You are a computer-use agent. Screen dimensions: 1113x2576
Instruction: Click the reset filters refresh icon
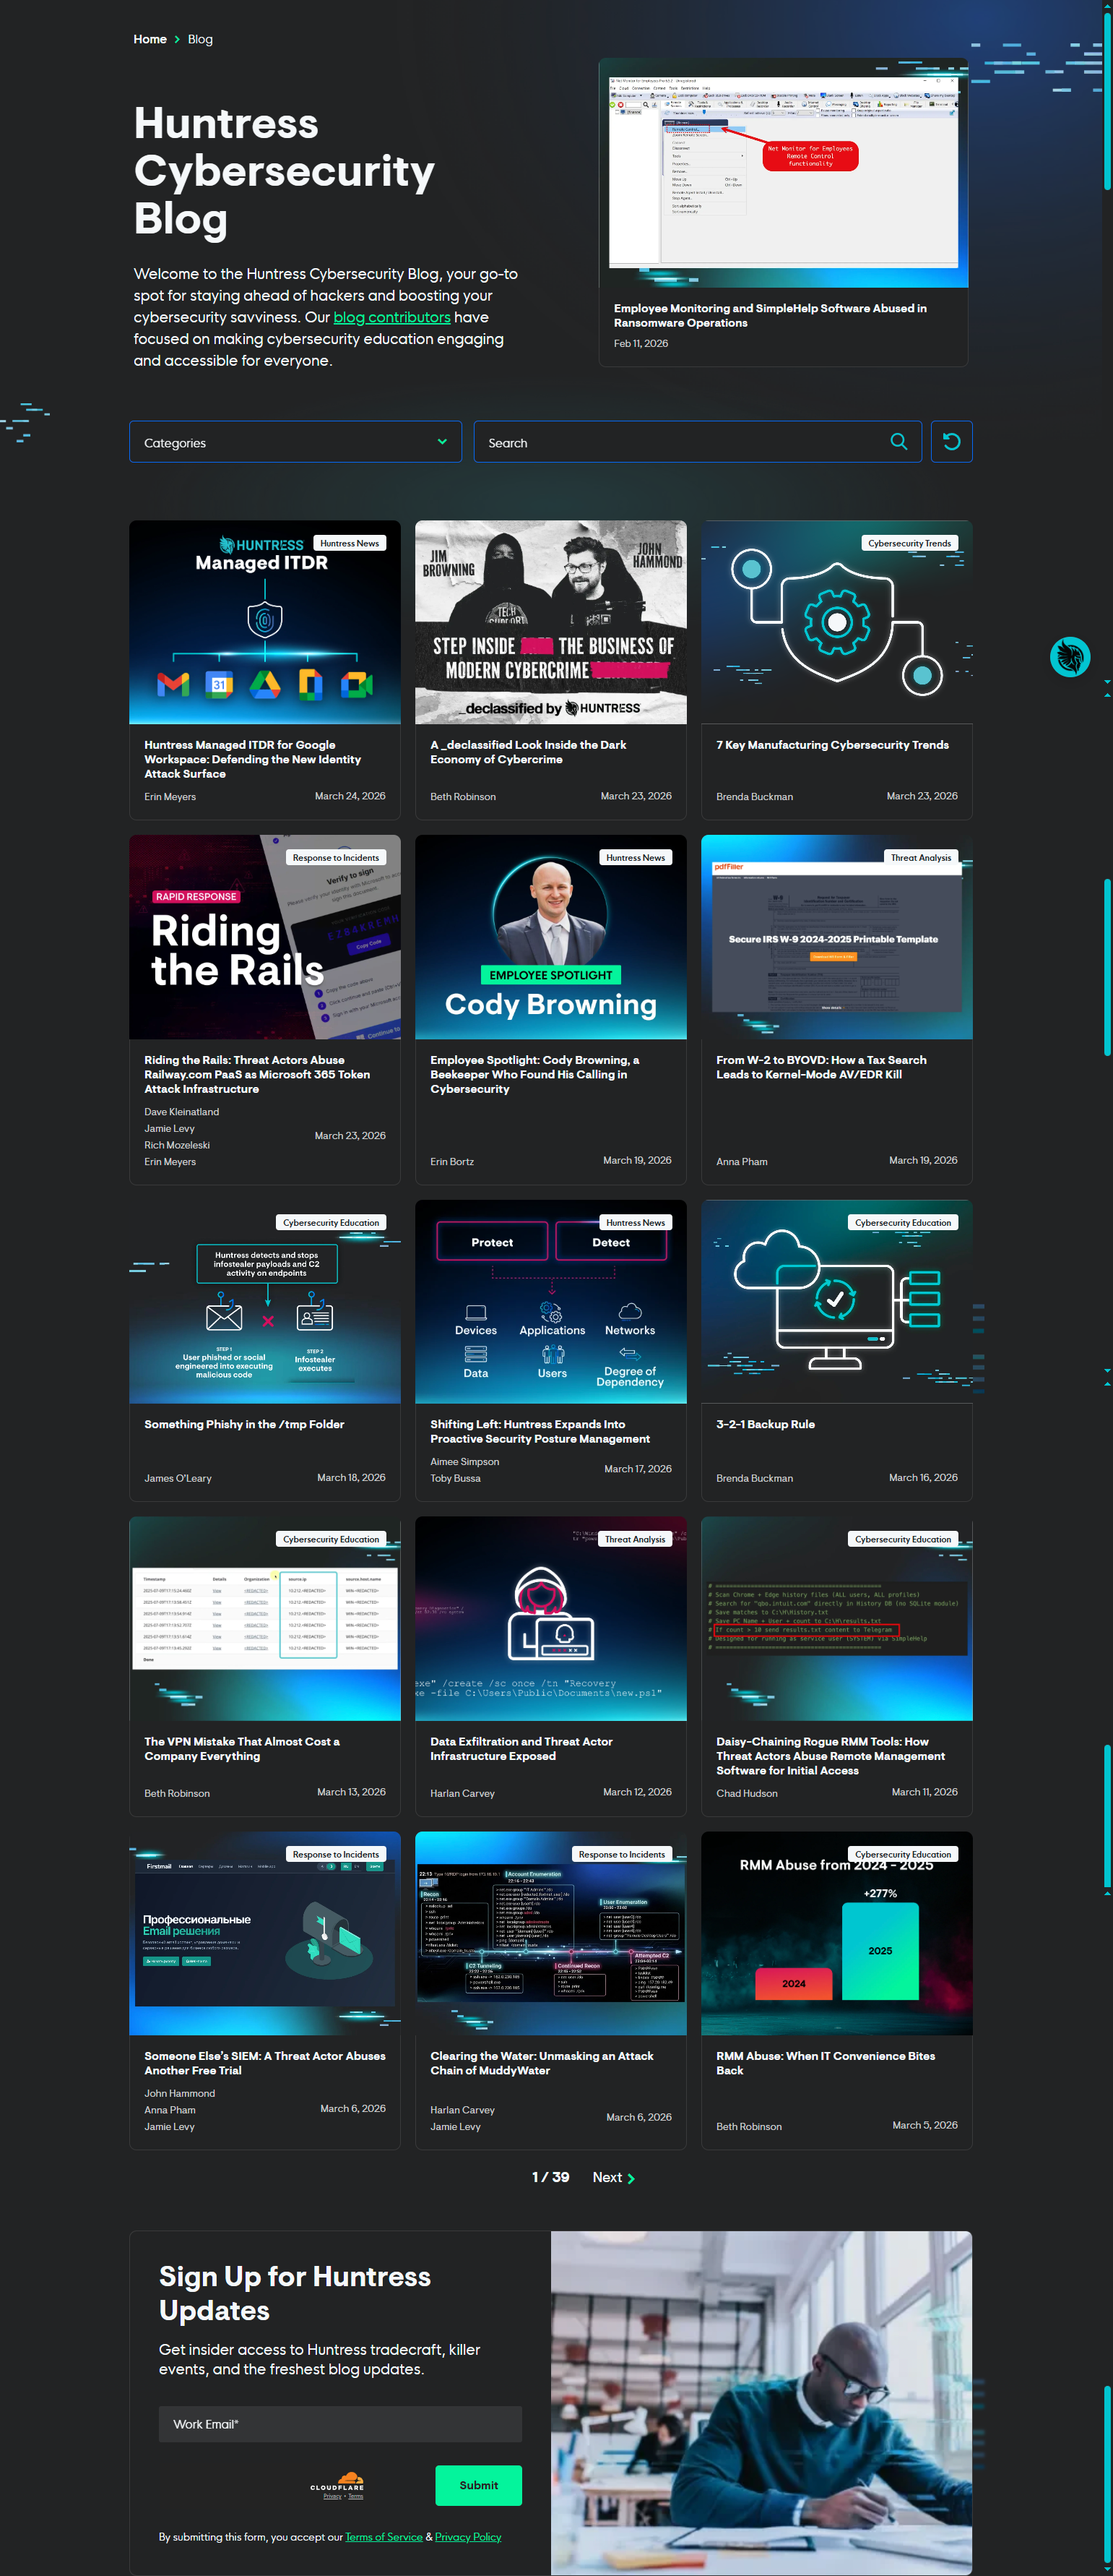(951, 442)
